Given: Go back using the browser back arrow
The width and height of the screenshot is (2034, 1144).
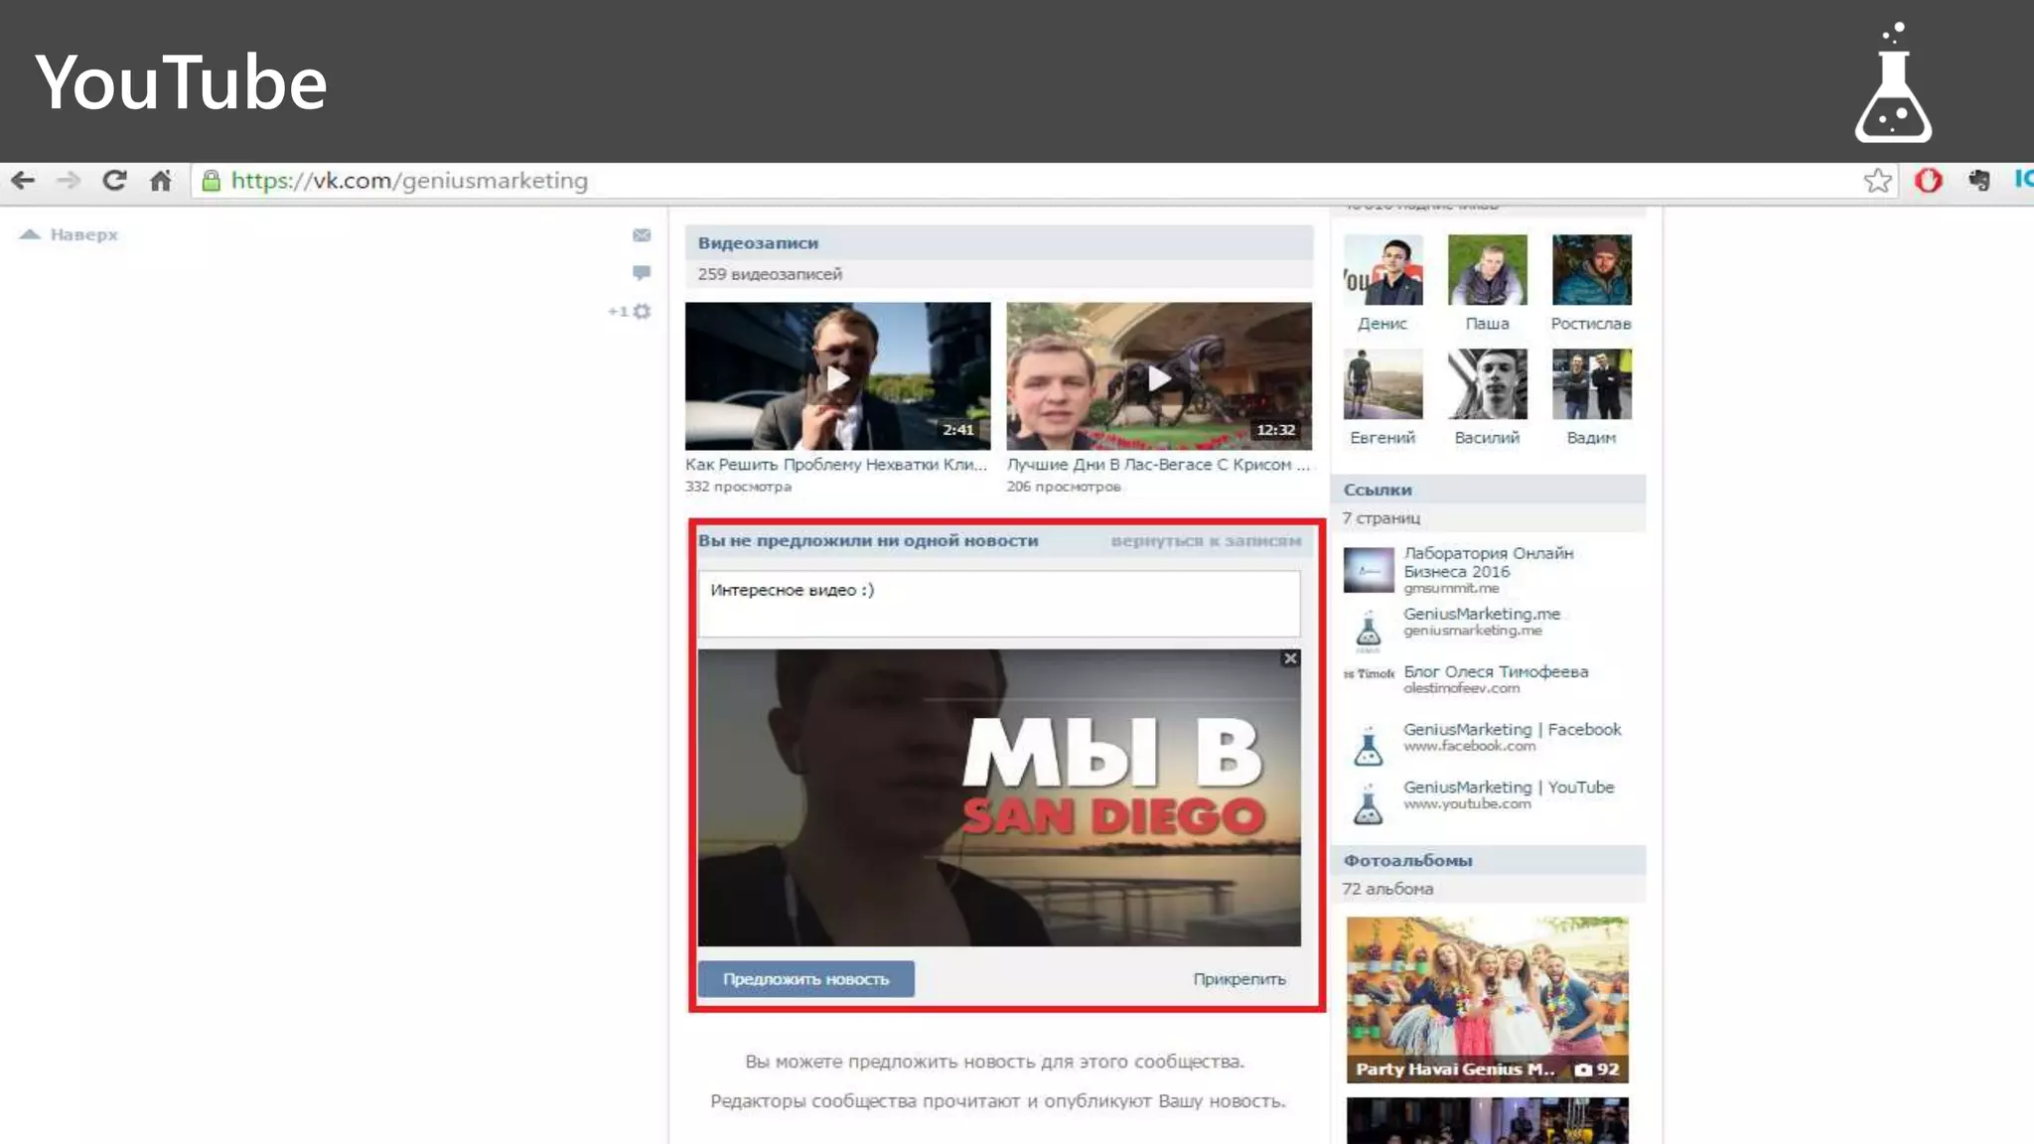Looking at the screenshot, I should (x=23, y=181).
